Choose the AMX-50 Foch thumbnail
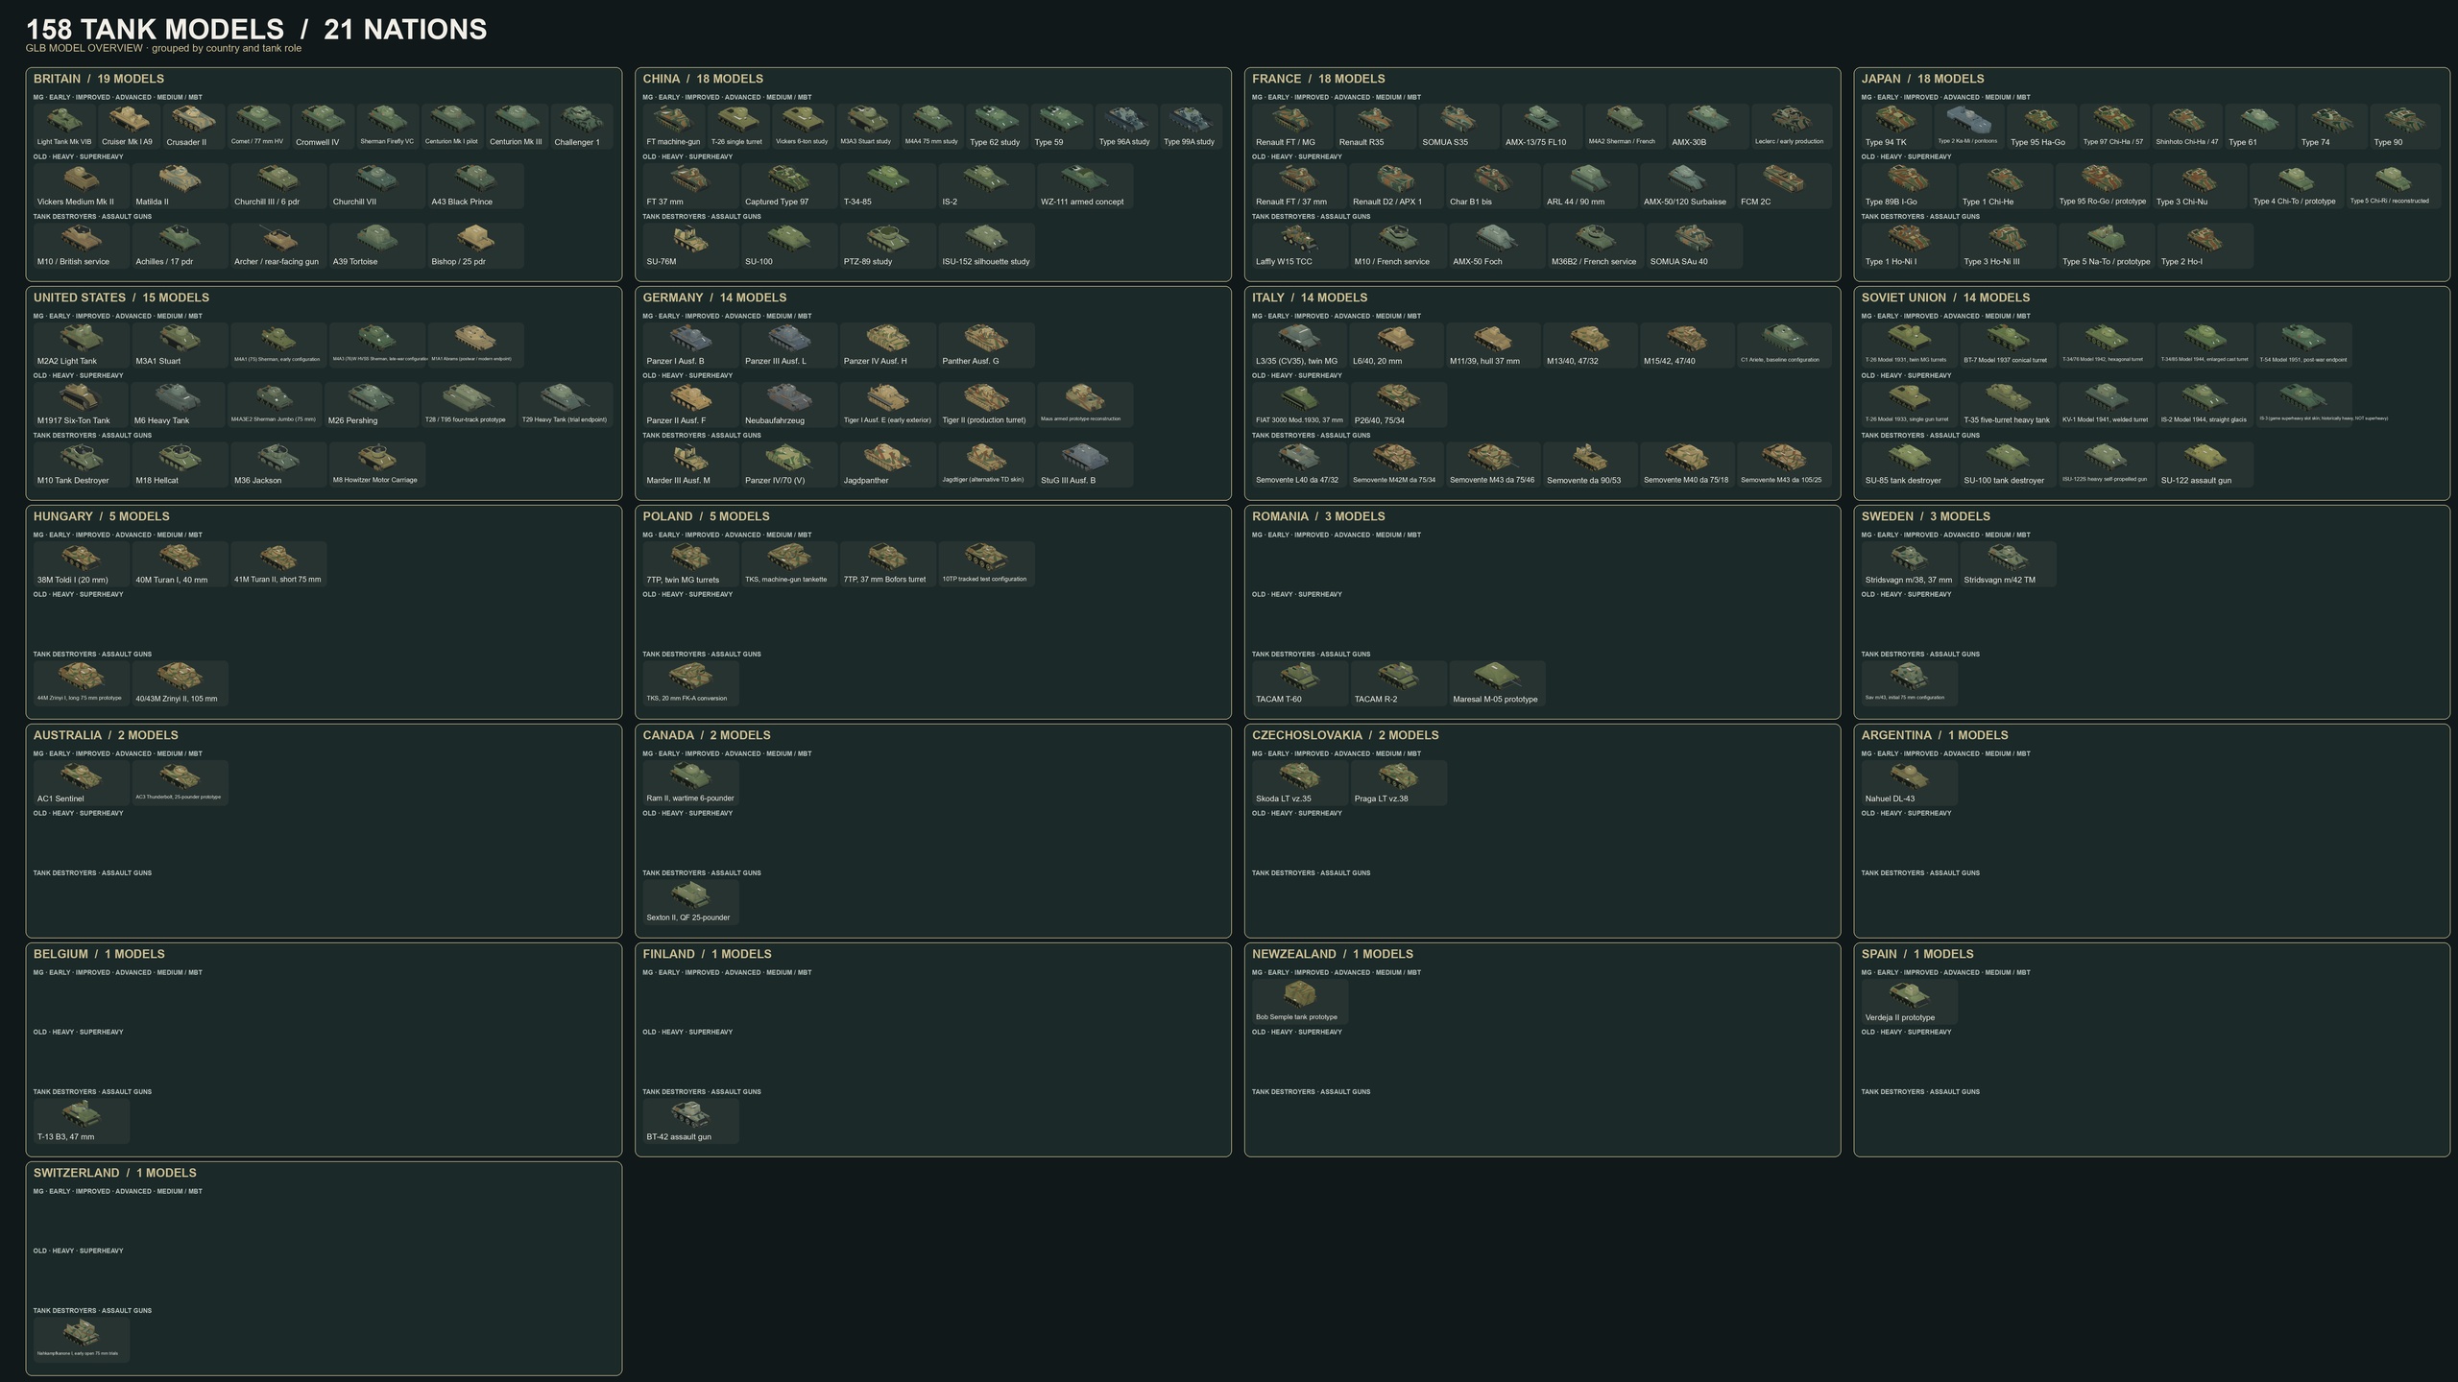The width and height of the screenshot is (2458, 1382). (x=1497, y=246)
